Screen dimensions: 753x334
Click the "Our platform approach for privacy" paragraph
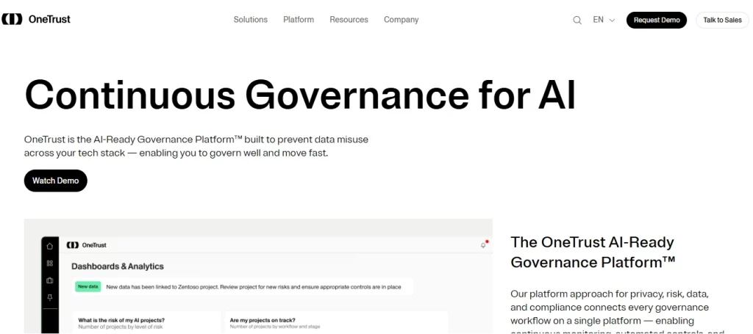pyautogui.click(x=617, y=311)
